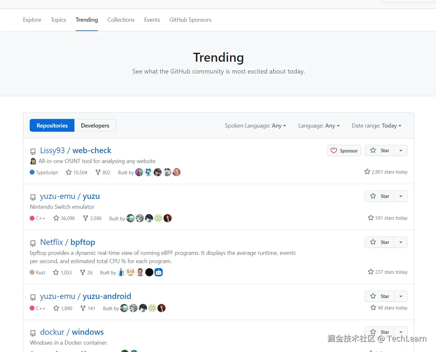Star the Netflix bpftop repository

point(379,242)
